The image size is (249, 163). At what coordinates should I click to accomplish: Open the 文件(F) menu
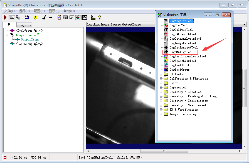click(x=9, y=11)
